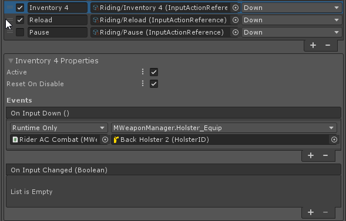346x221 pixels.
Task: Open the Runtime Only dropdown
Action: click(x=59, y=128)
